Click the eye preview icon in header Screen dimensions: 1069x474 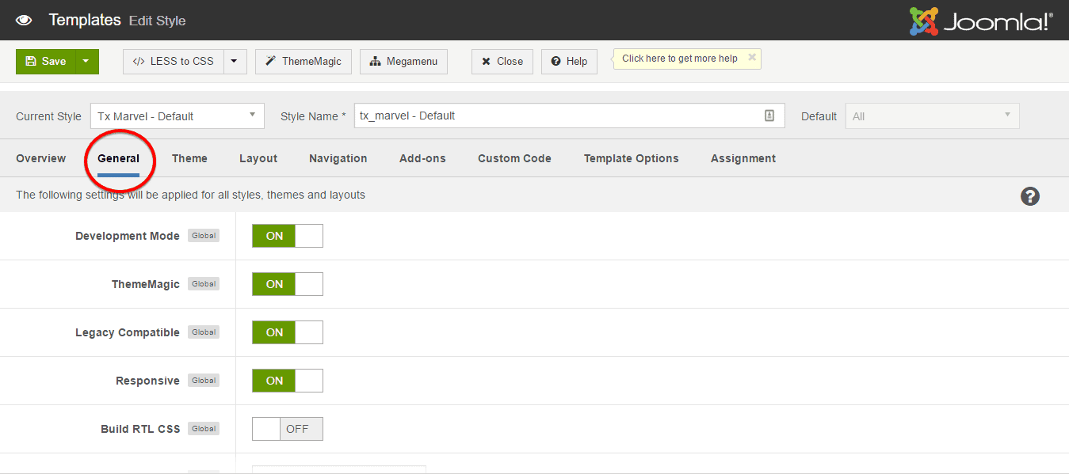(x=24, y=20)
